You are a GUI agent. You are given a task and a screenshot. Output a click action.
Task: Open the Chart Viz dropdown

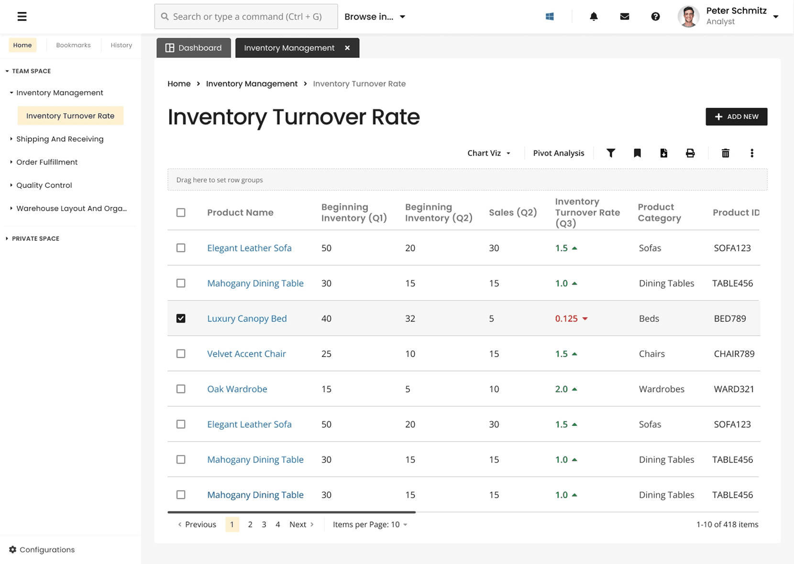[489, 153]
